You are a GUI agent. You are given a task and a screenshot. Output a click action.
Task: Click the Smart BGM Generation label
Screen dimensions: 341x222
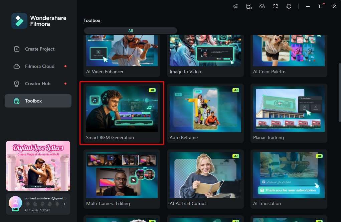click(110, 138)
